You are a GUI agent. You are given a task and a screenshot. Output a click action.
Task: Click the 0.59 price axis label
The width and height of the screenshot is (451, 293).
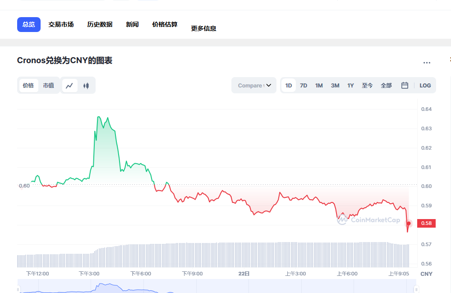point(426,206)
